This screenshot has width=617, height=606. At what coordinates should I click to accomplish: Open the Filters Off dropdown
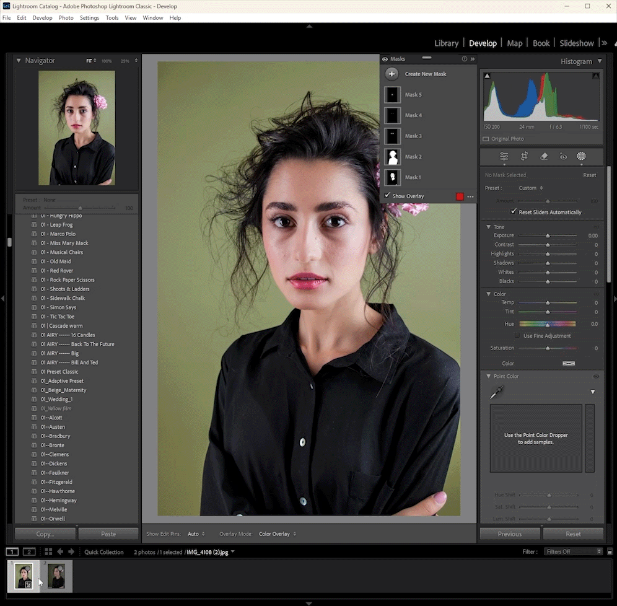[x=573, y=551]
